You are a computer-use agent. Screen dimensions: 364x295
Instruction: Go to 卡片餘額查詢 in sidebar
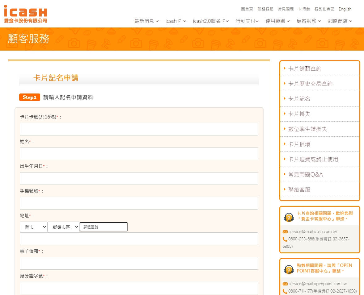coord(305,69)
